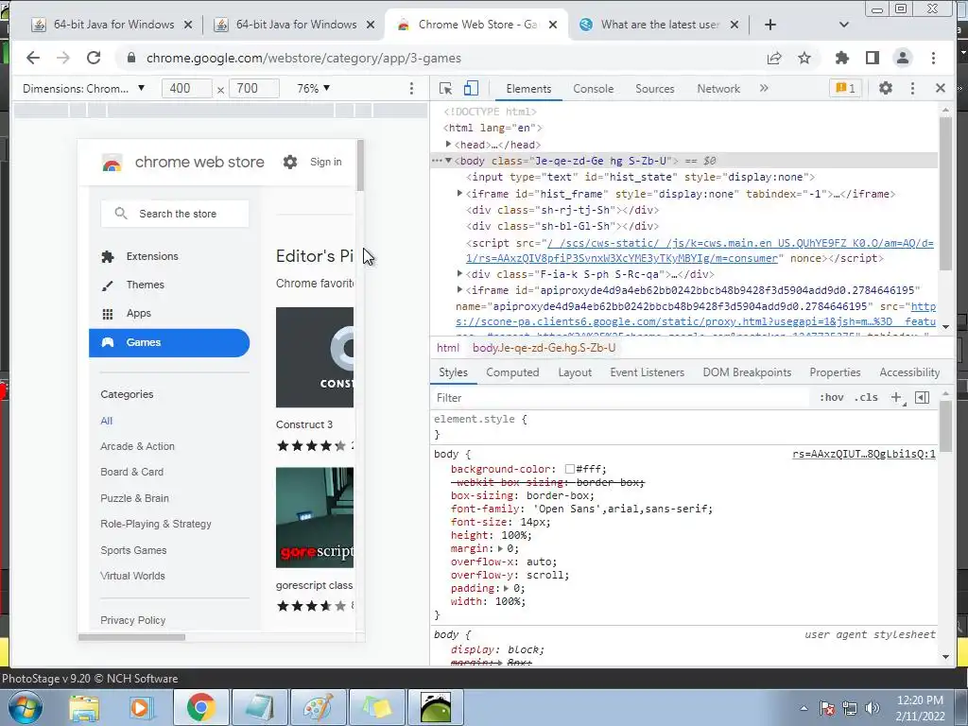Toggle the device toolbar icon

(471, 89)
